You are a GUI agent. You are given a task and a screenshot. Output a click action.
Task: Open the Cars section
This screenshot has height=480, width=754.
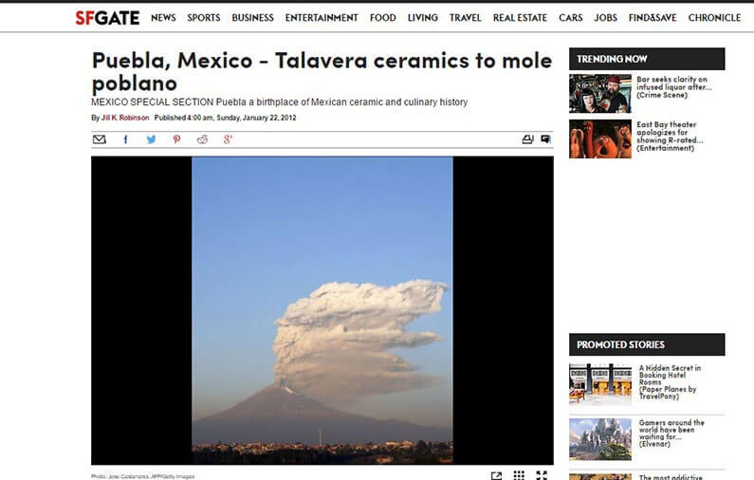click(571, 18)
